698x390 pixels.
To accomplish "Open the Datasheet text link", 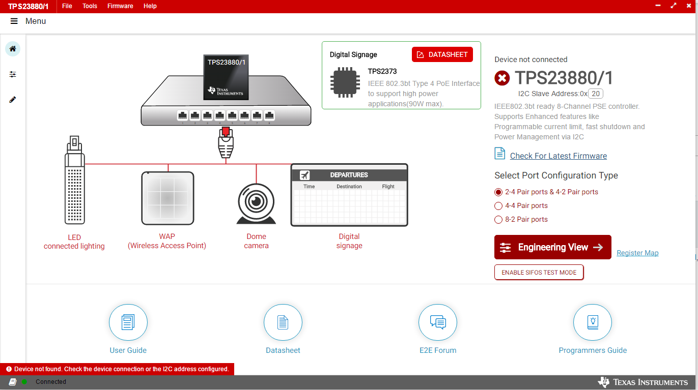I will tap(283, 350).
